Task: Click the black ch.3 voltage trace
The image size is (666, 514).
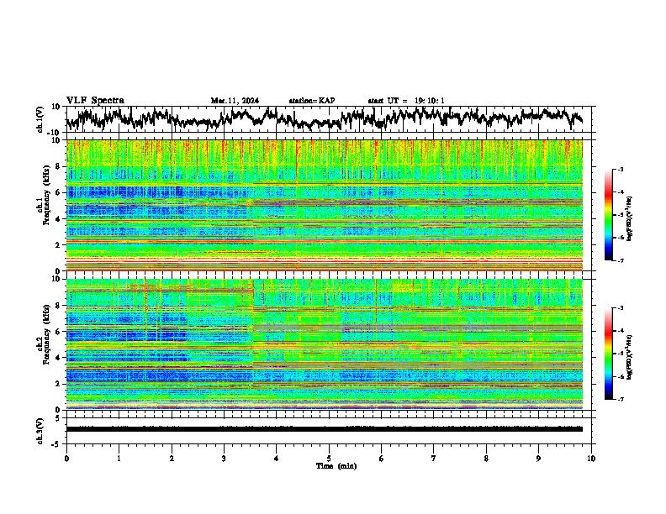Action: pos(325,429)
